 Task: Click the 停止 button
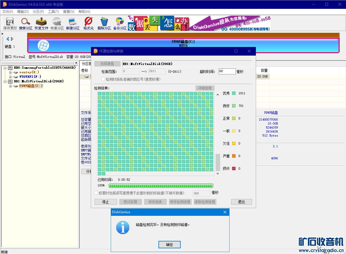click(106, 202)
